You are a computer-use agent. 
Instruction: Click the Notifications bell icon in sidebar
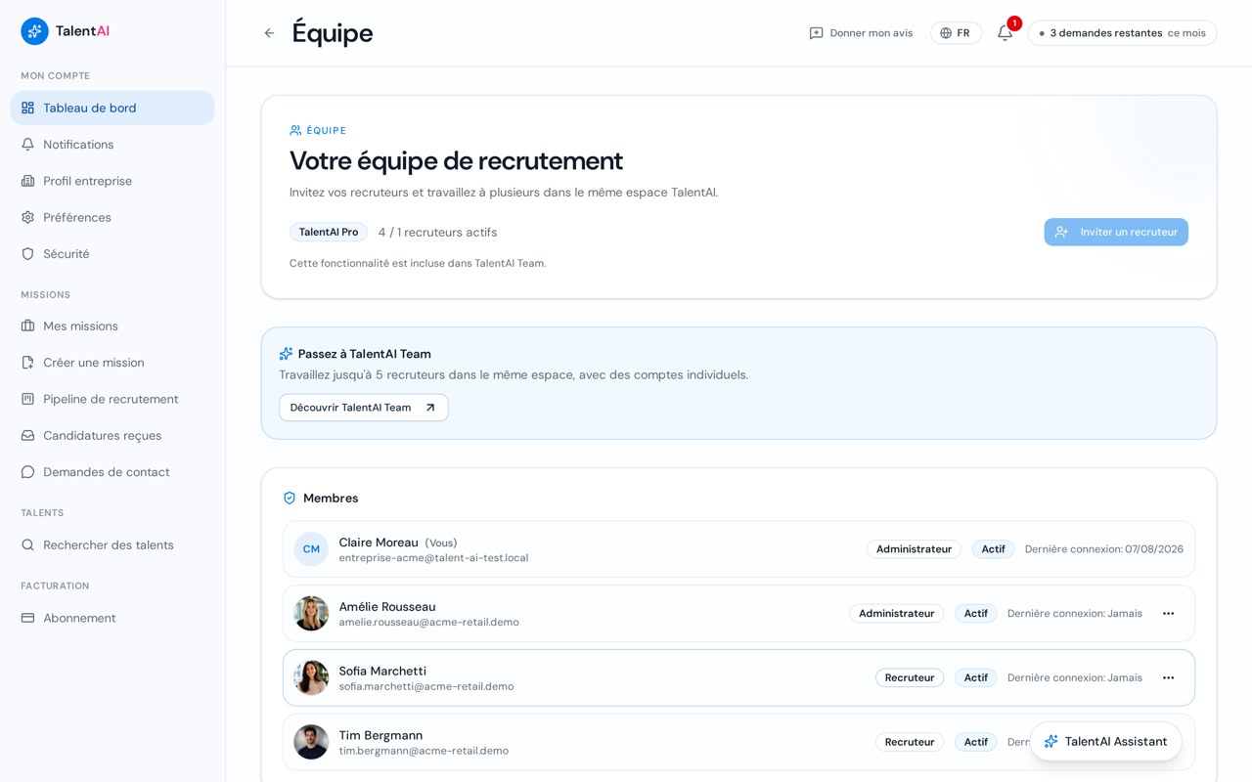tap(27, 145)
